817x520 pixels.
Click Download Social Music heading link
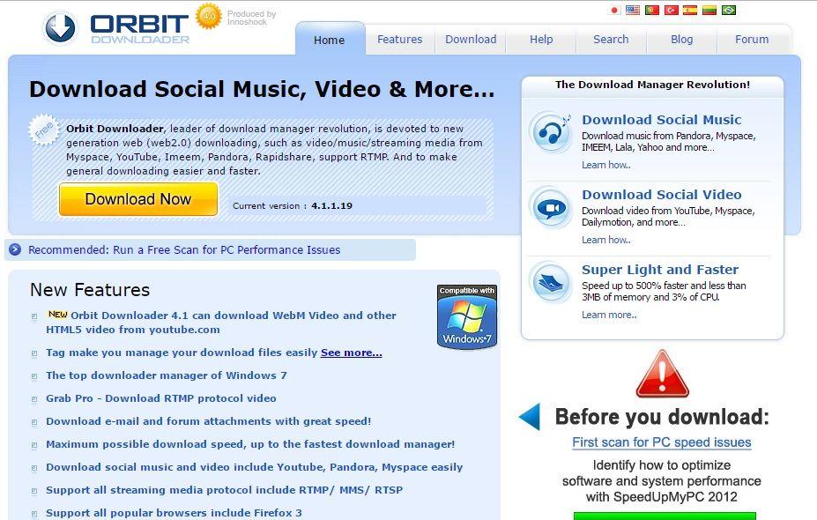coord(661,119)
